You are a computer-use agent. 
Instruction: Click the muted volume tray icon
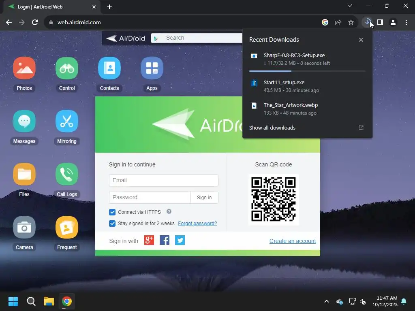[x=363, y=301]
